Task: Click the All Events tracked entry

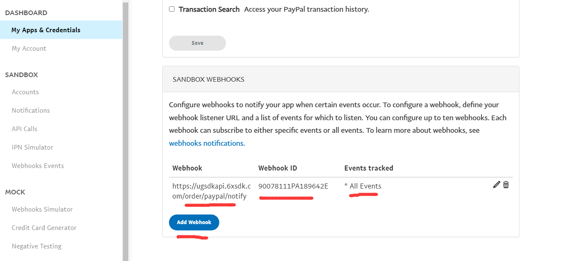Action: pyautogui.click(x=363, y=186)
